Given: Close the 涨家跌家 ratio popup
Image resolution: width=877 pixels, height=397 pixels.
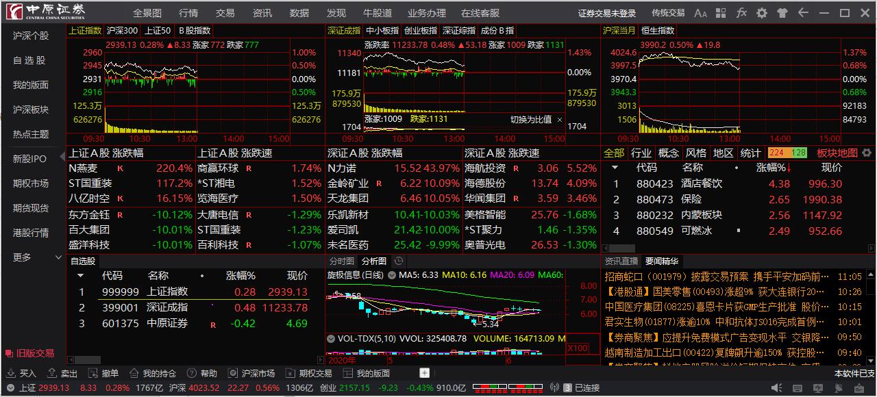Looking at the screenshot, I should point(559,120).
